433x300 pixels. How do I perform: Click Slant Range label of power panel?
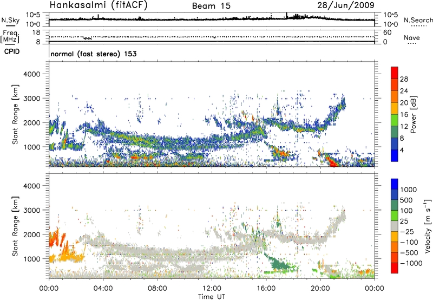(15, 114)
